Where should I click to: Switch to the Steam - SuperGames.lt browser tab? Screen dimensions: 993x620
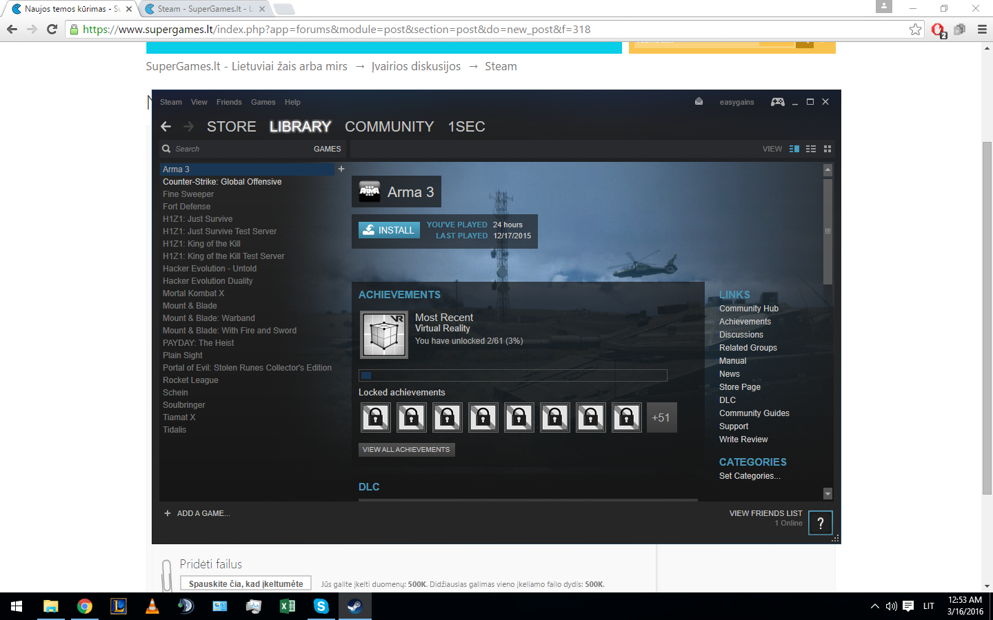[x=205, y=9]
